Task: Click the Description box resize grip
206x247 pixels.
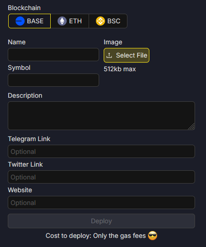Action: point(191,126)
